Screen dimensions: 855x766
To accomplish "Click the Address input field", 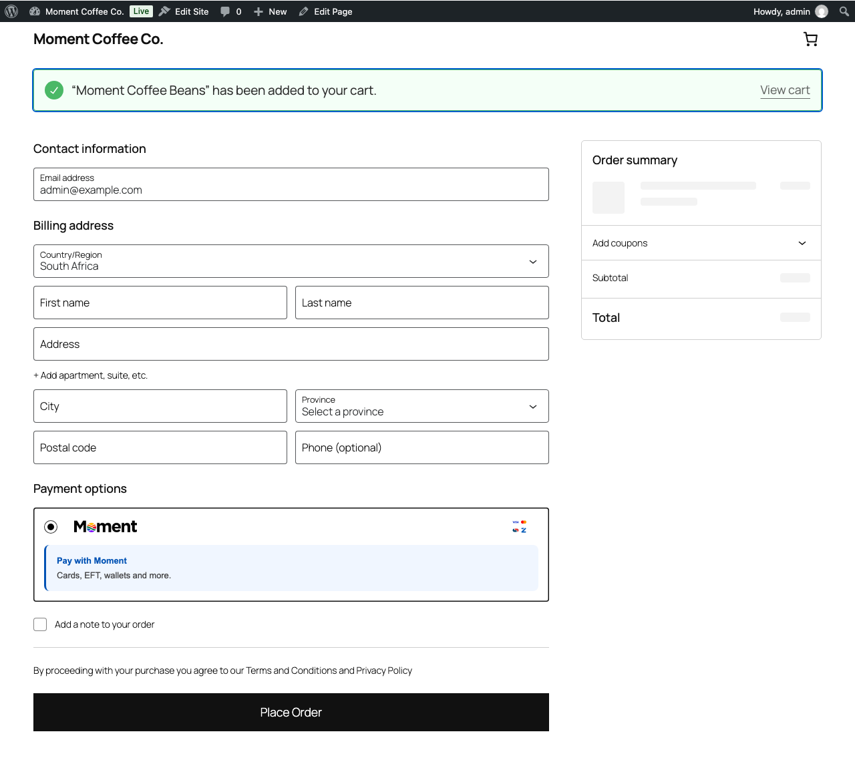I will pyautogui.click(x=291, y=344).
